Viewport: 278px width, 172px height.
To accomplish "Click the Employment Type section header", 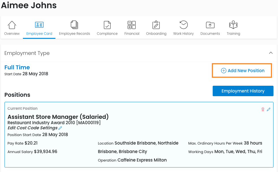I will (27, 53).
